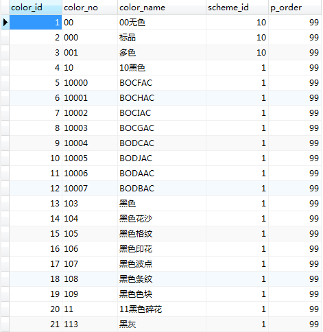This screenshot has height=332, width=323.
Task: Select the BODJAC cell
Action: point(162,158)
